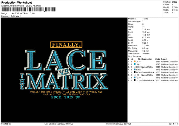Click the Height value 3.75 in
The image size is (179, 126).
click(175, 7)
